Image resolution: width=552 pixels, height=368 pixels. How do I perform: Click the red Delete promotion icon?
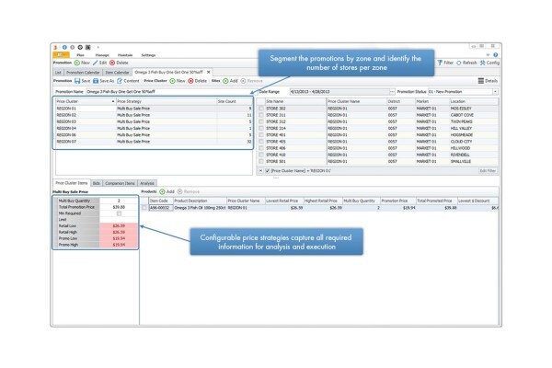click(x=112, y=63)
